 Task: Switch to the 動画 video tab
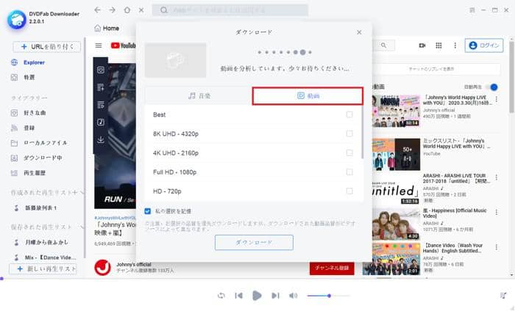[308, 95]
